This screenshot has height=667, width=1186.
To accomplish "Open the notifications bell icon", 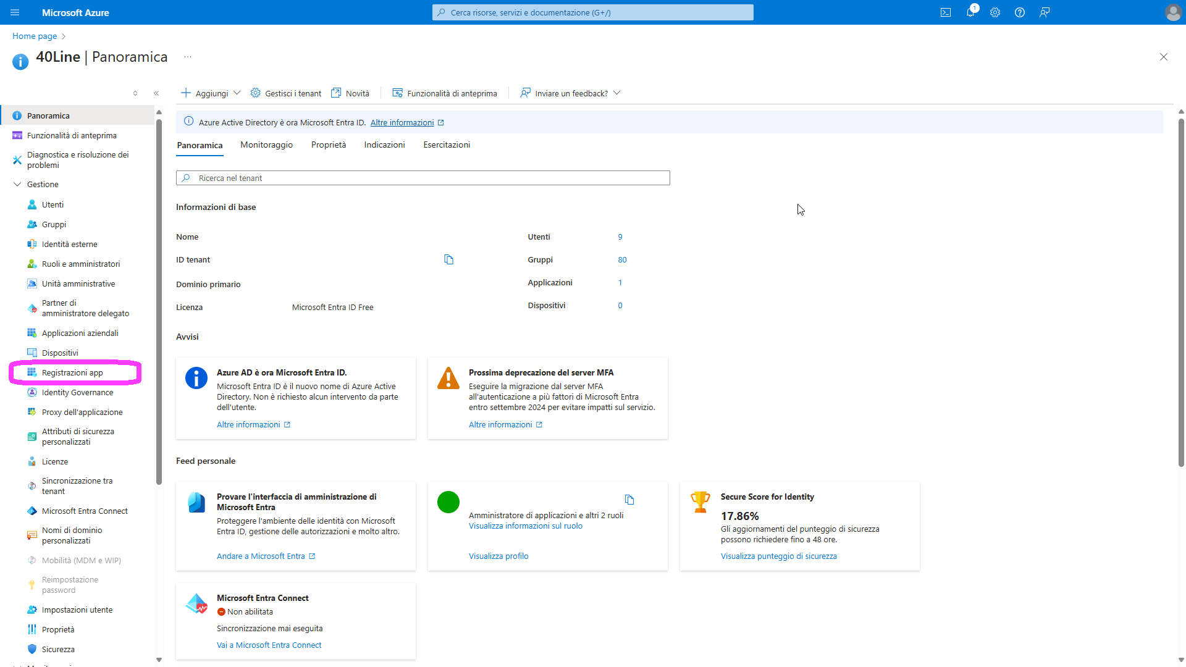I will (970, 12).
